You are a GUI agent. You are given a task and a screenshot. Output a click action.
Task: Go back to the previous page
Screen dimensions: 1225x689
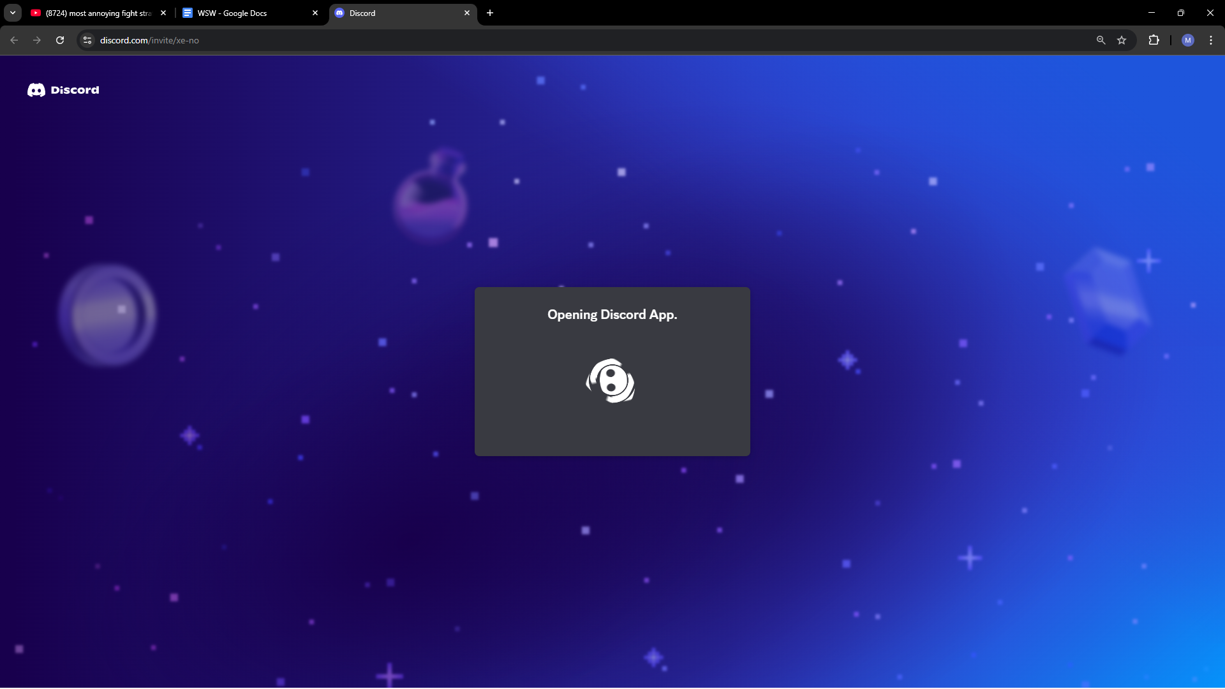pyautogui.click(x=14, y=40)
